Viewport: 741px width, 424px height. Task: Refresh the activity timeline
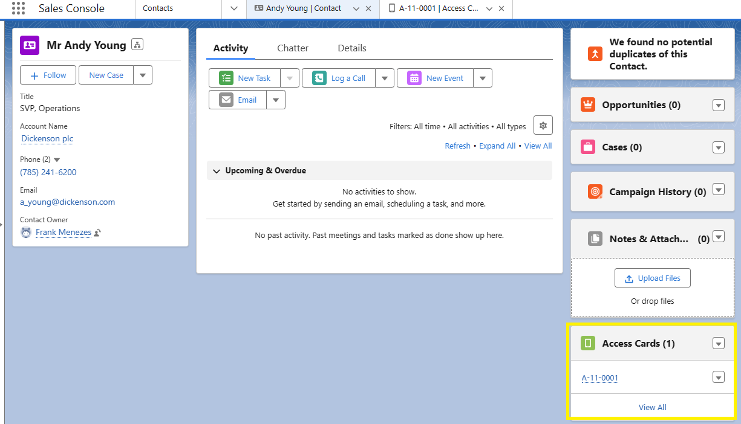pos(458,146)
